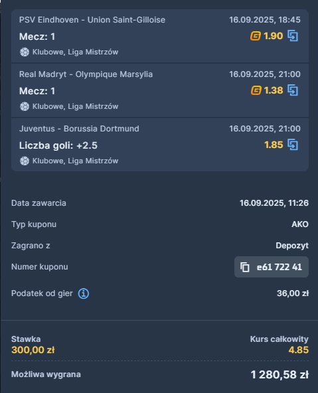Copy the Juventus bet selection icon

pos(293,145)
